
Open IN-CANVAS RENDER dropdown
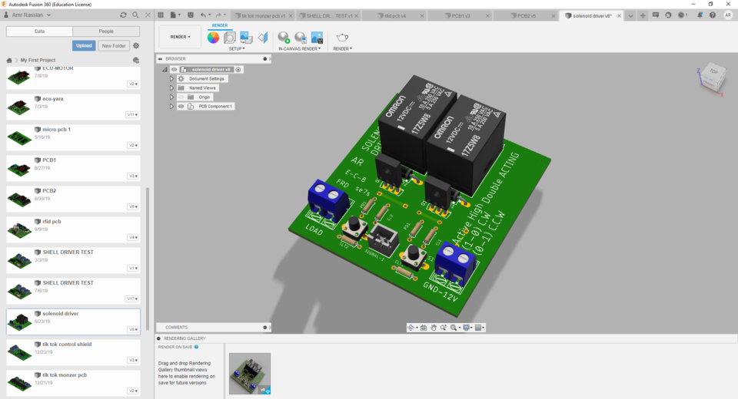click(x=299, y=48)
